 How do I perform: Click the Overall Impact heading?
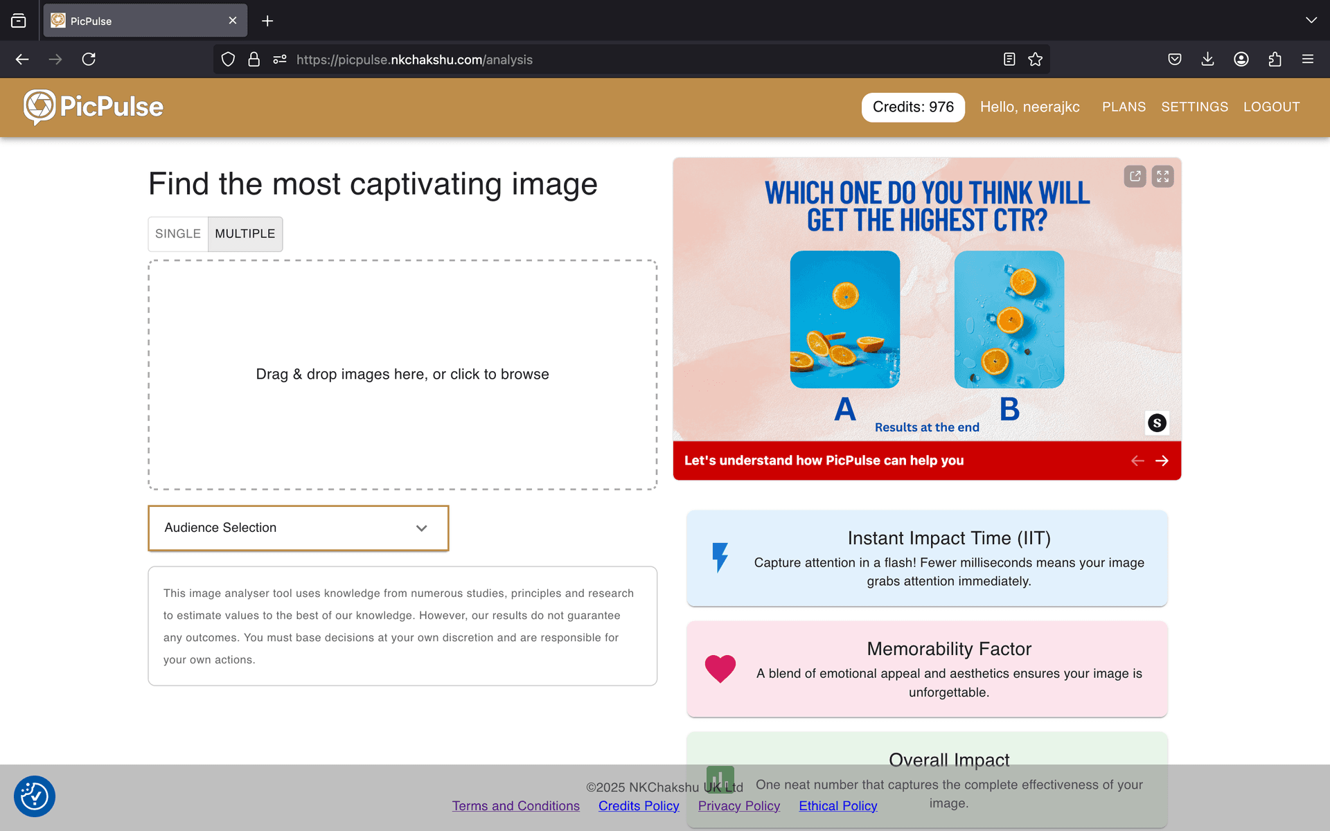coord(949,760)
